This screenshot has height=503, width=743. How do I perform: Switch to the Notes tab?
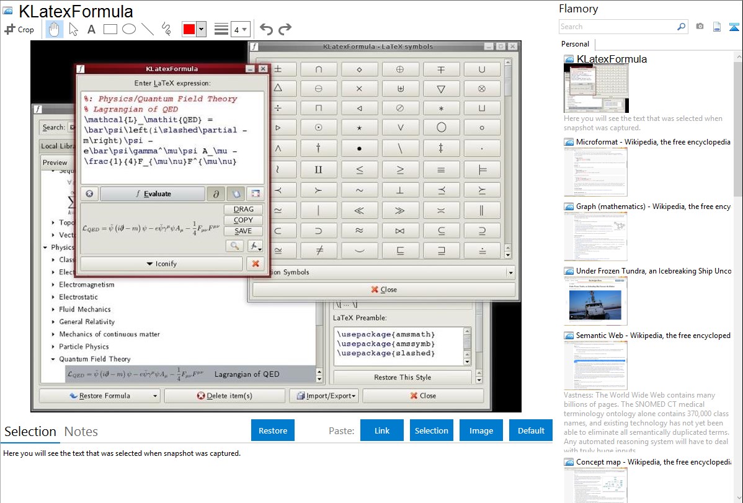(81, 432)
